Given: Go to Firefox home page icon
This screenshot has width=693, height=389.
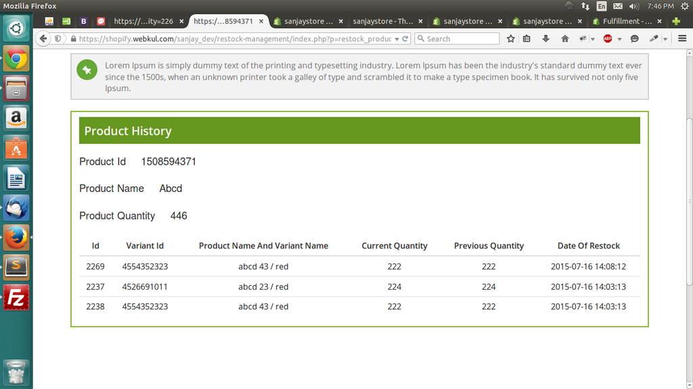Looking at the screenshot, I should (565, 38).
